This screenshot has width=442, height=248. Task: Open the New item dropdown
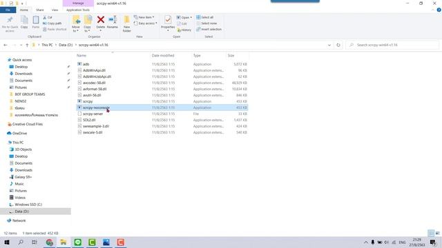[144, 17]
